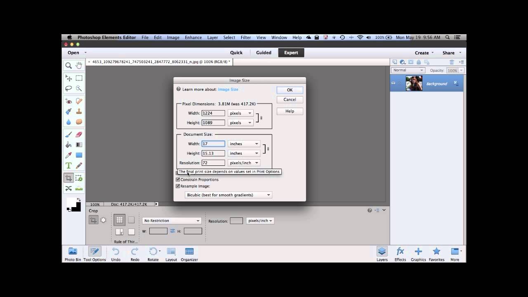Select the Gradient tool

[79, 145]
